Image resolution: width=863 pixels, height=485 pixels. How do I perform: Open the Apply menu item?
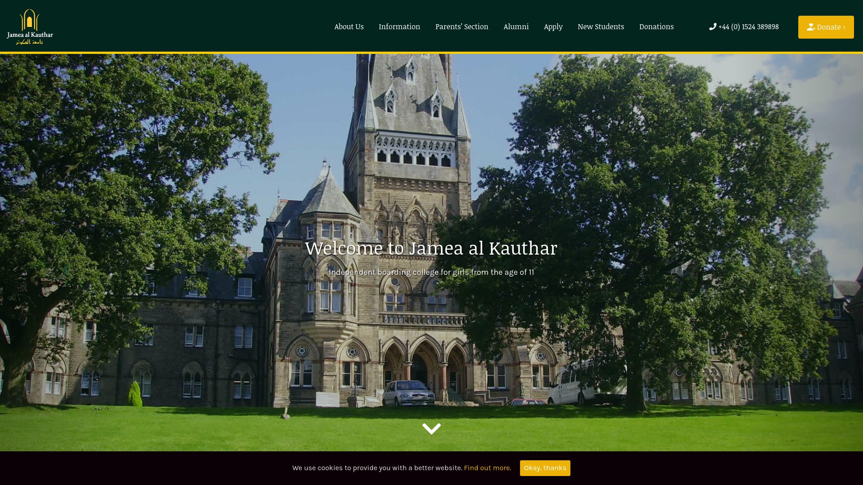(x=553, y=27)
